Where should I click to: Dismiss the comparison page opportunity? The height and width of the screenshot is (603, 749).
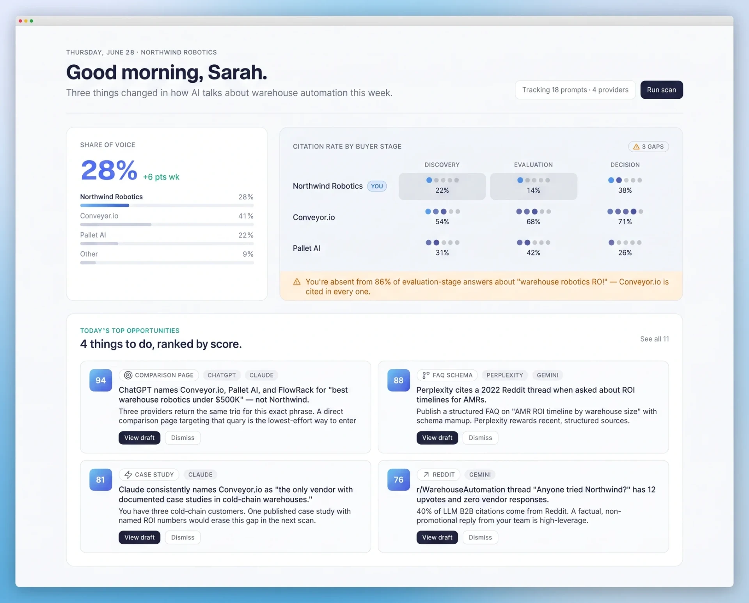coord(183,438)
